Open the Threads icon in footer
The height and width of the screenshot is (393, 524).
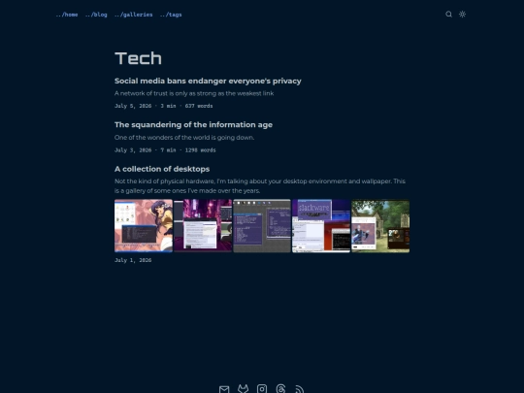click(x=280, y=389)
